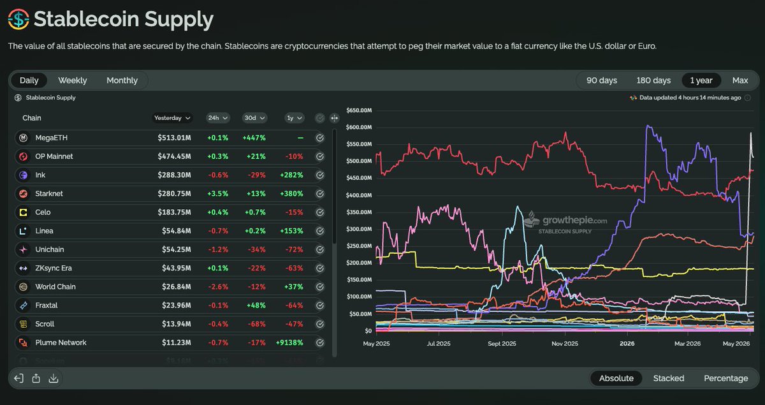Click the Celo $183.75M value
The image size is (765, 405).
[x=175, y=212]
